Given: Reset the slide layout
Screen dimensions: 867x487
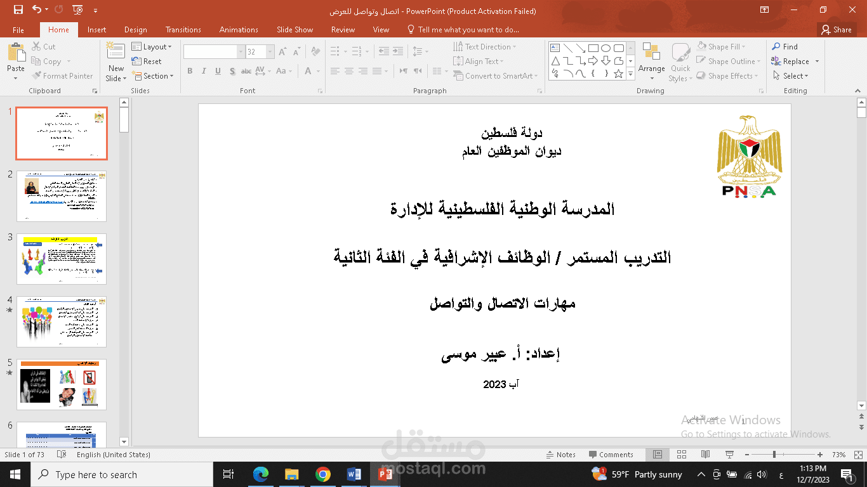Looking at the screenshot, I should click(x=147, y=62).
